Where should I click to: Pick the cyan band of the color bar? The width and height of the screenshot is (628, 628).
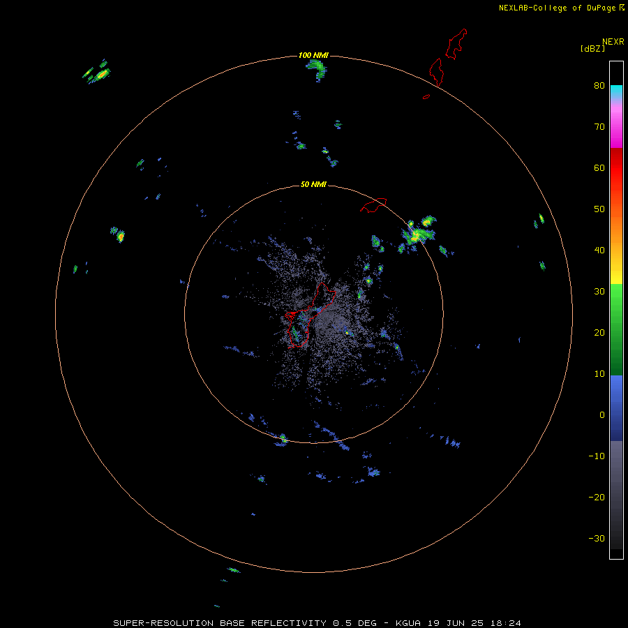616,91
